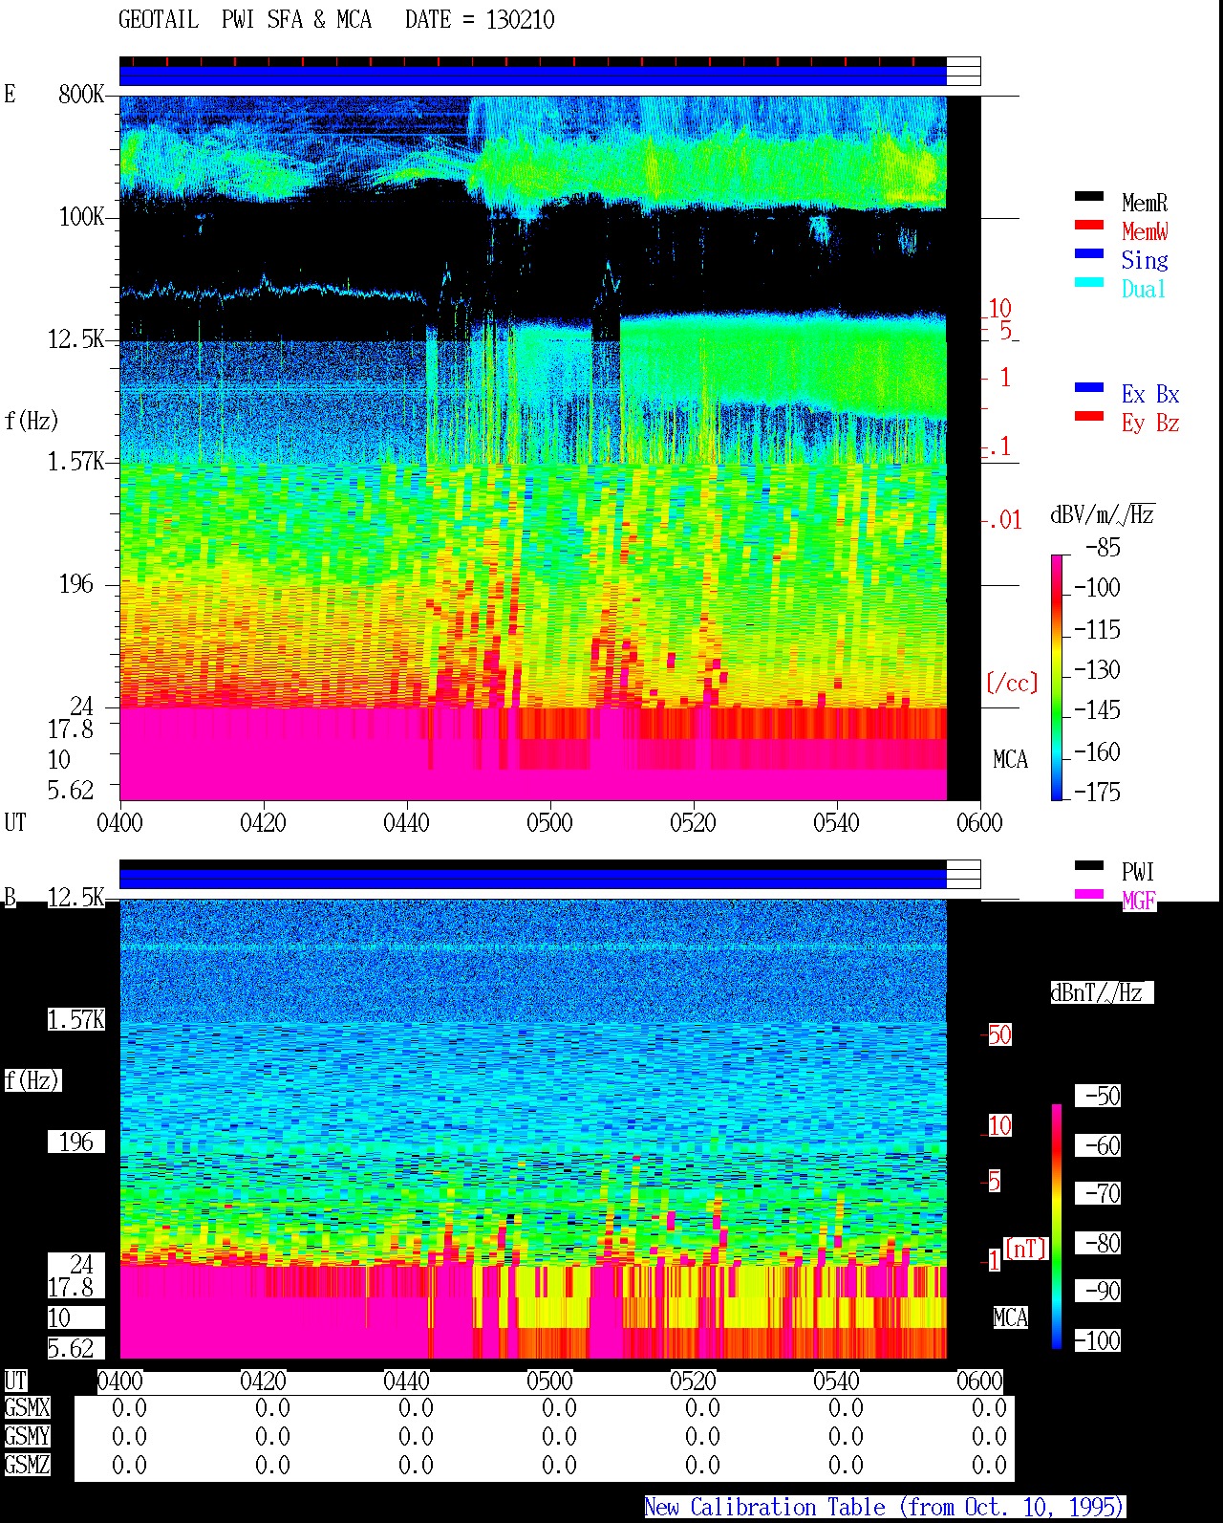Click the "Dual" legend label
Image resolution: width=1223 pixels, height=1523 pixels.
click(1145, 289)
